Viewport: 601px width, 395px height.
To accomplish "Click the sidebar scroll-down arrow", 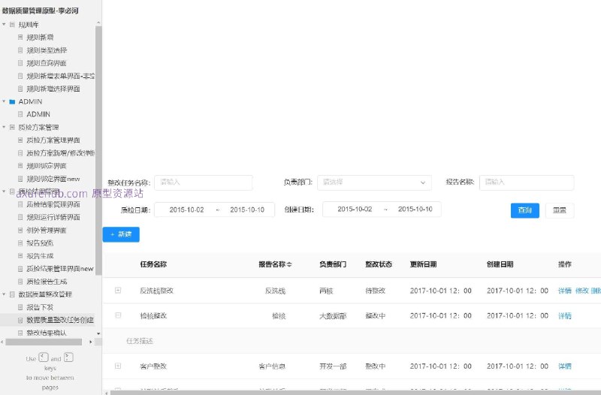I will pyautogui.click(x=98, y=333).
